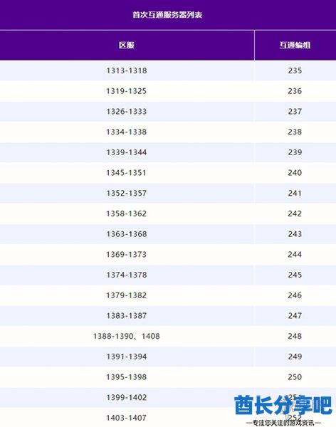
Task: Click group number 244
Action: click(295, 254)
